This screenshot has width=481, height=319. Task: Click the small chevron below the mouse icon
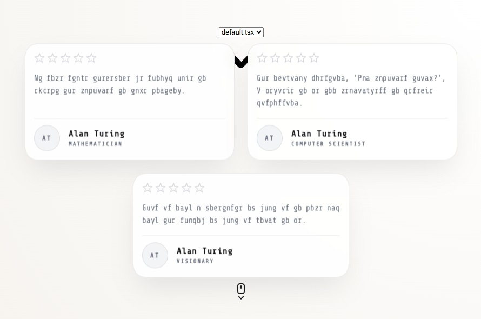[x=241, y=298]
